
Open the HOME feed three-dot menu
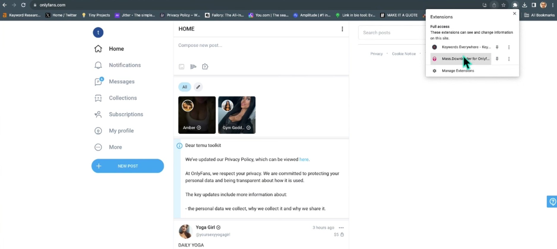pyautogui.click(x=342, y=29)
